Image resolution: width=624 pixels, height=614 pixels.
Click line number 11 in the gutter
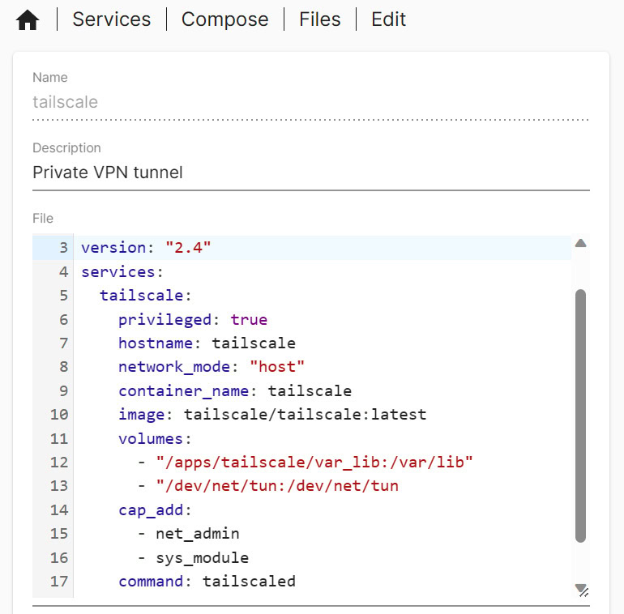(58, 438)
